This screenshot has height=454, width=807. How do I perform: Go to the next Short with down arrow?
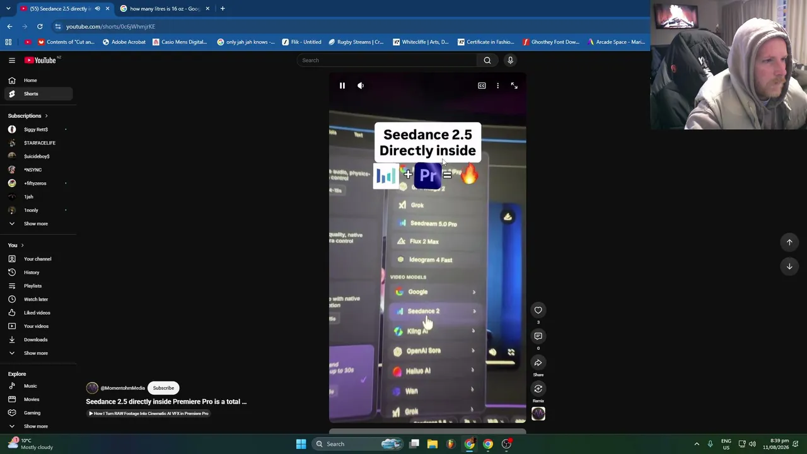click(789, 266)
